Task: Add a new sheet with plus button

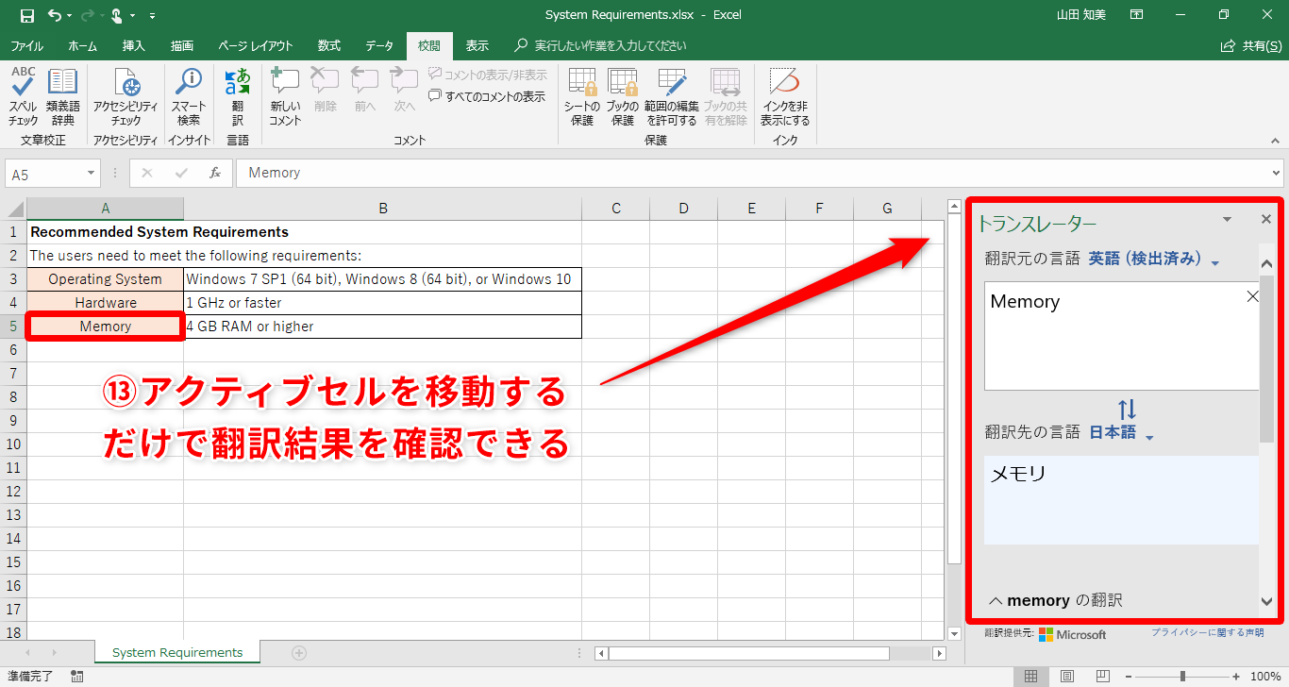Action: tap(299, 653)
